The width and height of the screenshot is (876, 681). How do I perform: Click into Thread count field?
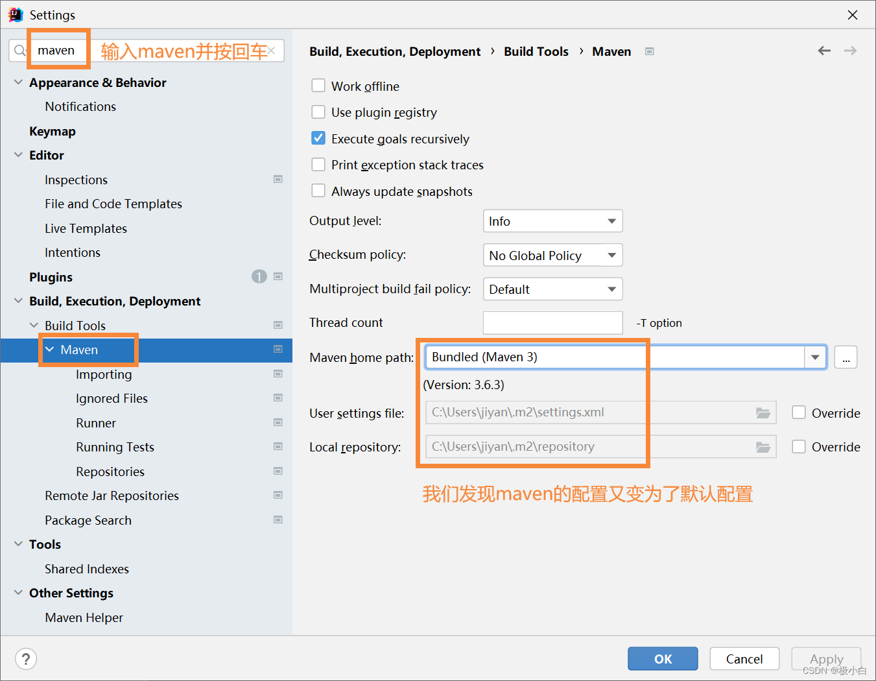[x=553, y=322]
